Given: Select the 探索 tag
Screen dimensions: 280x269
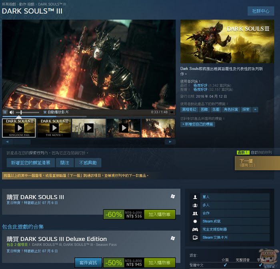Looking at the screenshot, I should pyautogui.click(x=246, y=110).
